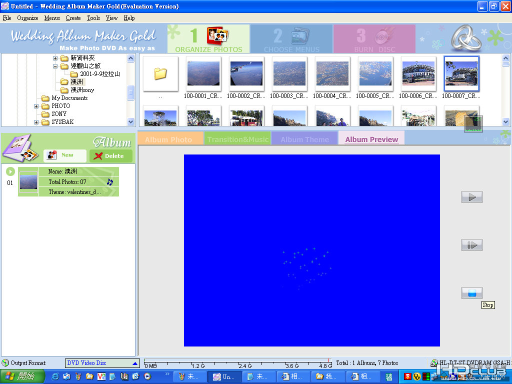Viewport: 512px width, 384px height.
Task: Open the Windows Start button
Action: [21, 376]
